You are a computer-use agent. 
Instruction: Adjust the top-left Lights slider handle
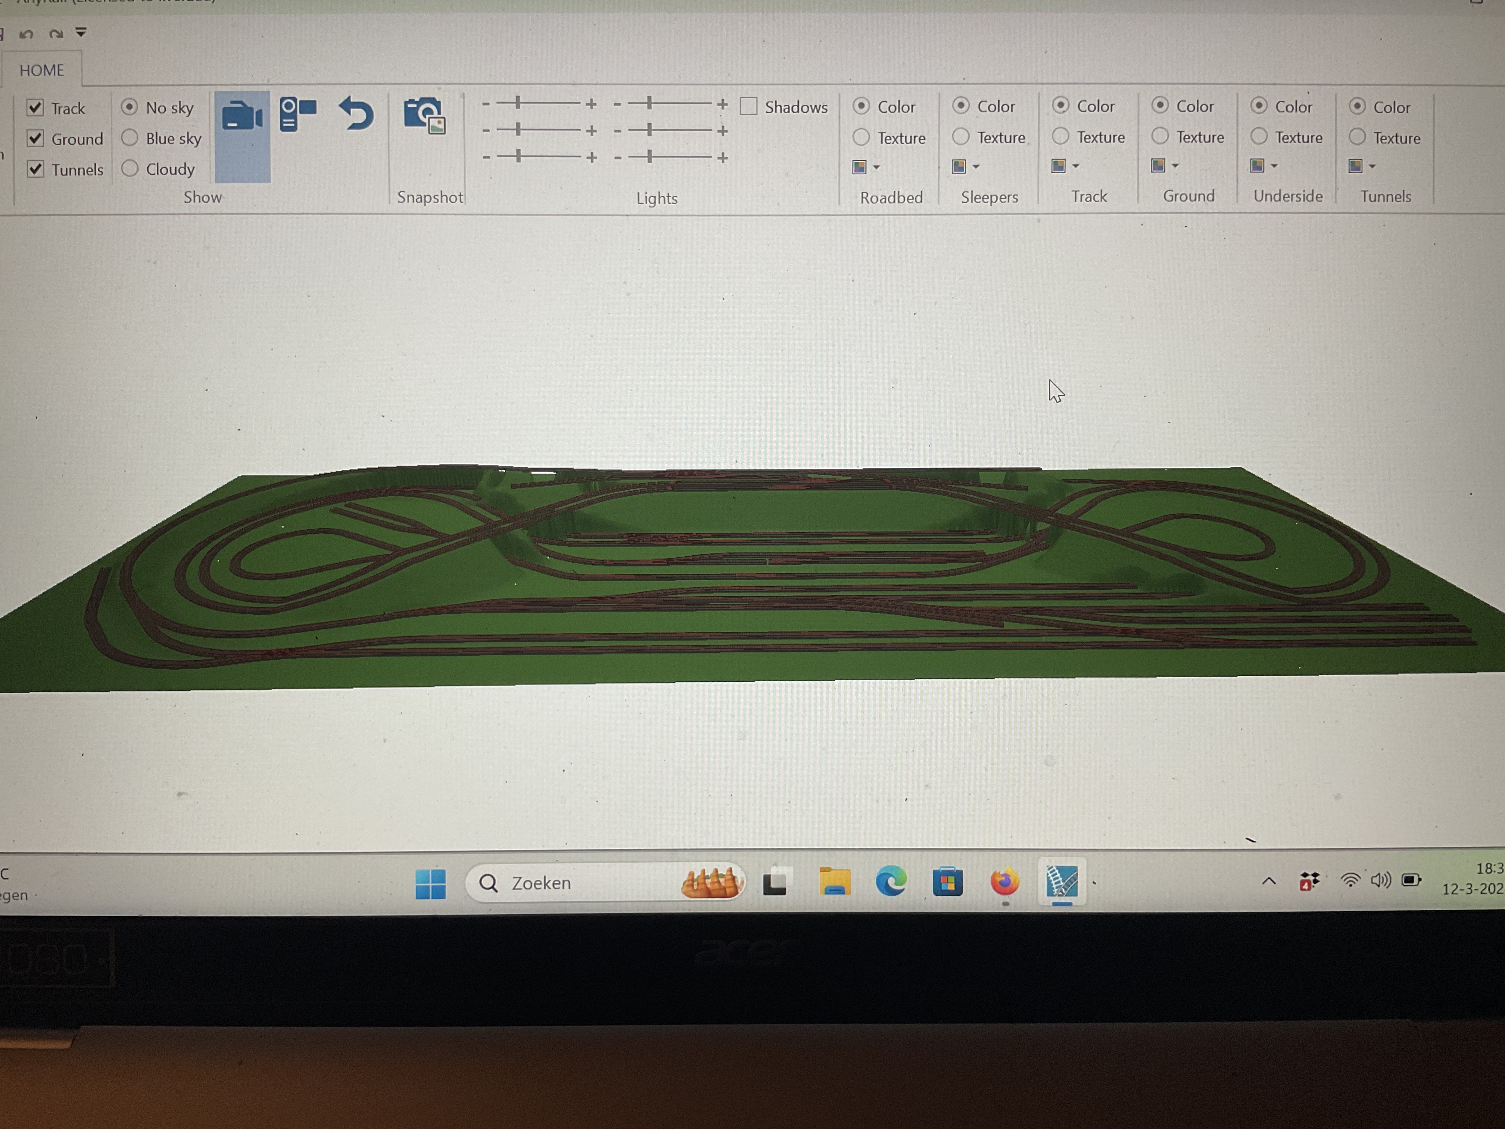518,103
